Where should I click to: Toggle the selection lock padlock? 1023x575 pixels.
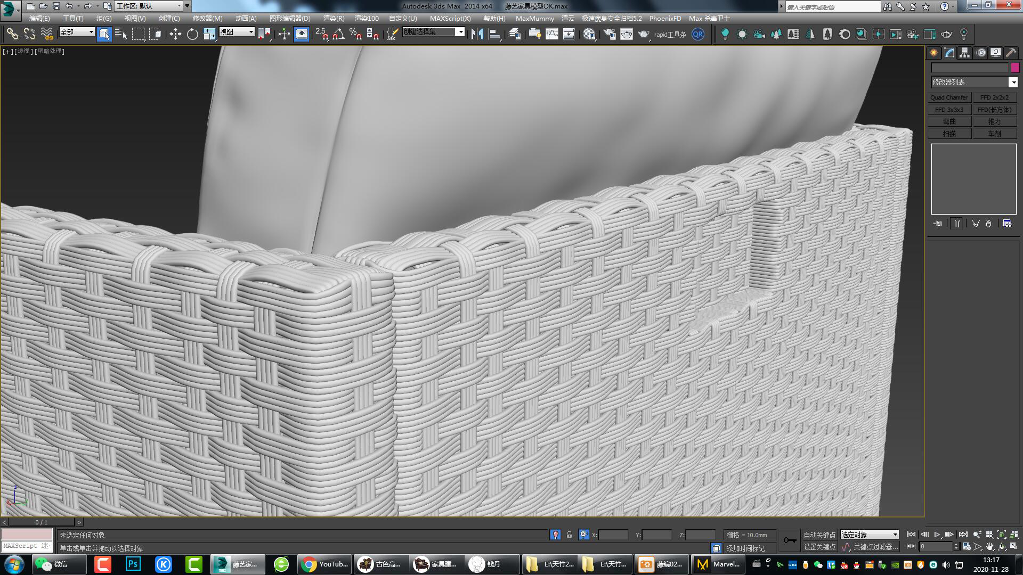point(569,535)
